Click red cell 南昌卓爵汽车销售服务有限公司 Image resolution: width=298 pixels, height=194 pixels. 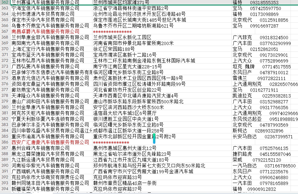point(45,31)
